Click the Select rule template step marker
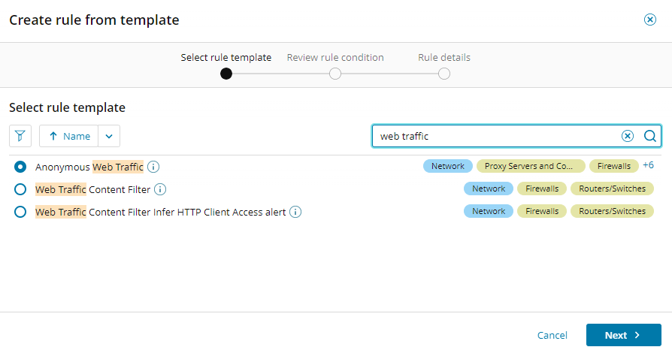Image resolution: width=672 pixels, height=356 pixels. pos(226,74)
